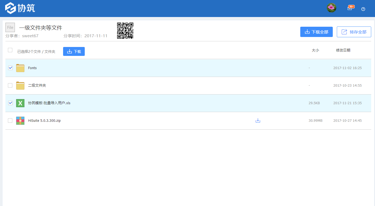This screenshot has height=206, width=375.
Task: Open the user avatar profile
Action: [331, 8]
